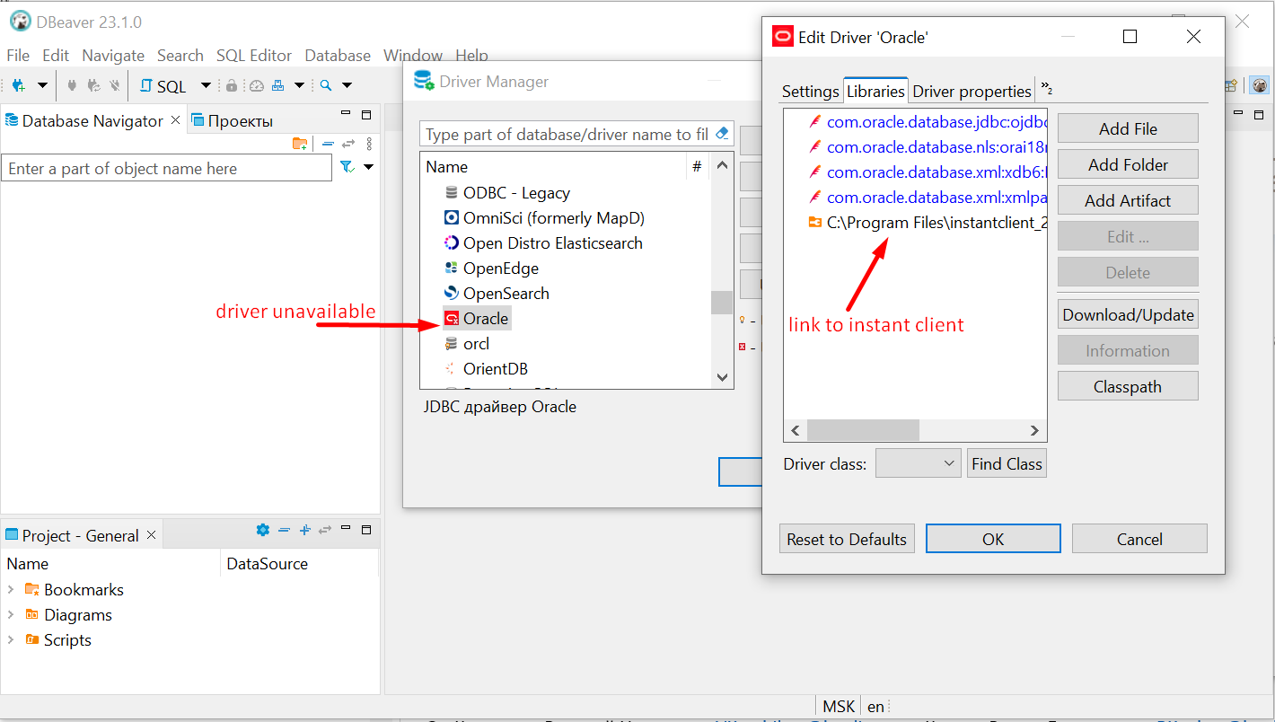Image resolution: width=1275 pixels, height=722 pixels.
Task: Open the Database Navigator view menu
Action: (369, 142)
